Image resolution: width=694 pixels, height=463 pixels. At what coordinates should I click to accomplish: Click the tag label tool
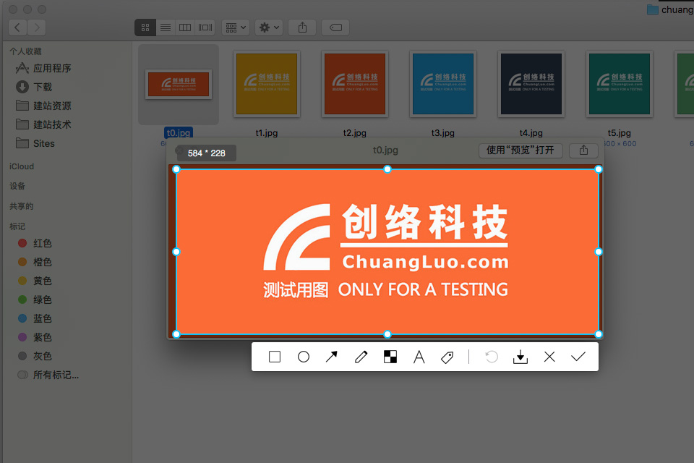point(447,357)
